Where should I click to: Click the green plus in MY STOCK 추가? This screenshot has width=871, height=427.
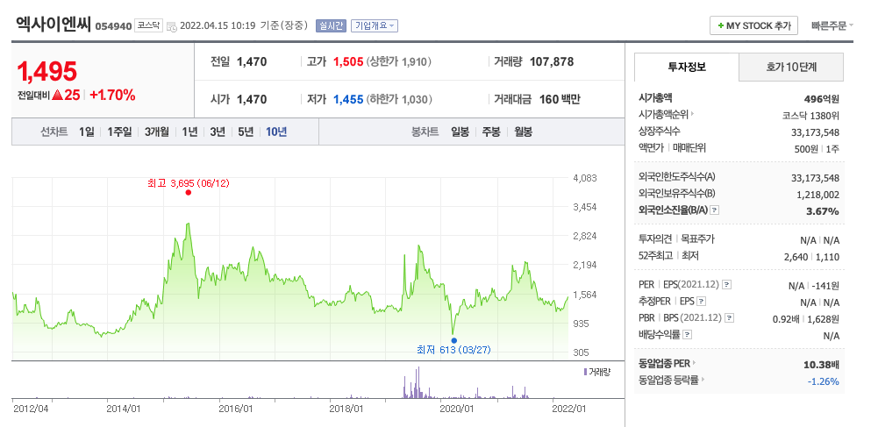click(720, 26)
